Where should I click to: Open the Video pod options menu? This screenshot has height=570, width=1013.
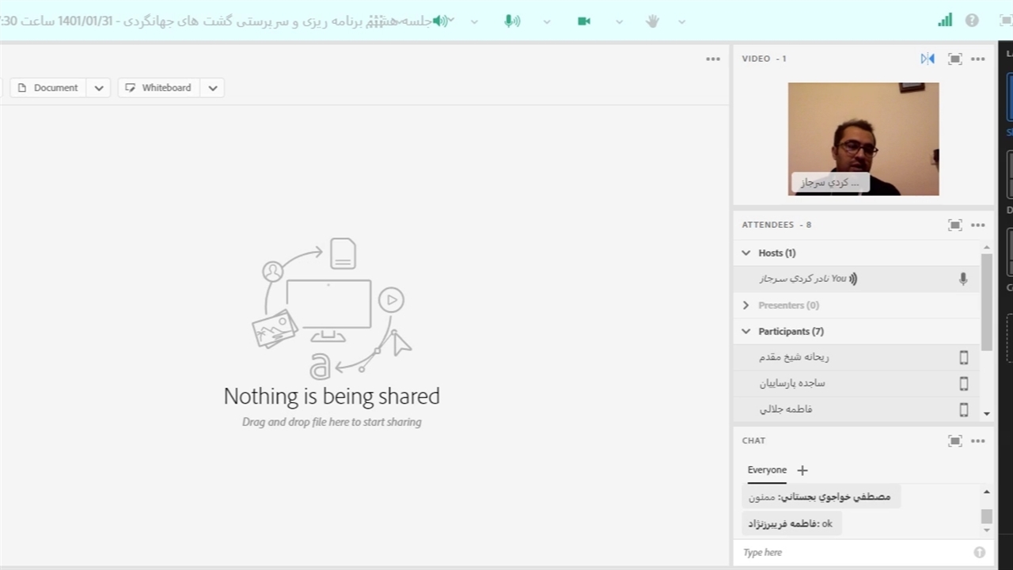point(978,59)
